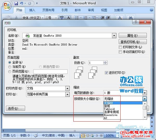Select A3 in the scaling list
Screen dimensions: 156x140
click(123, 118)
